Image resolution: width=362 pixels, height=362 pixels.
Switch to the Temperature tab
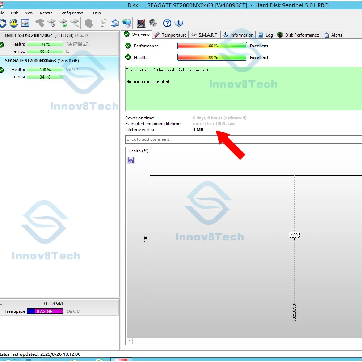171,35
